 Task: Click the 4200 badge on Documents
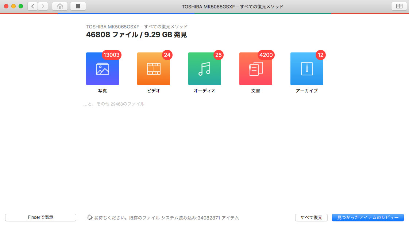click(x=266, y=55)
